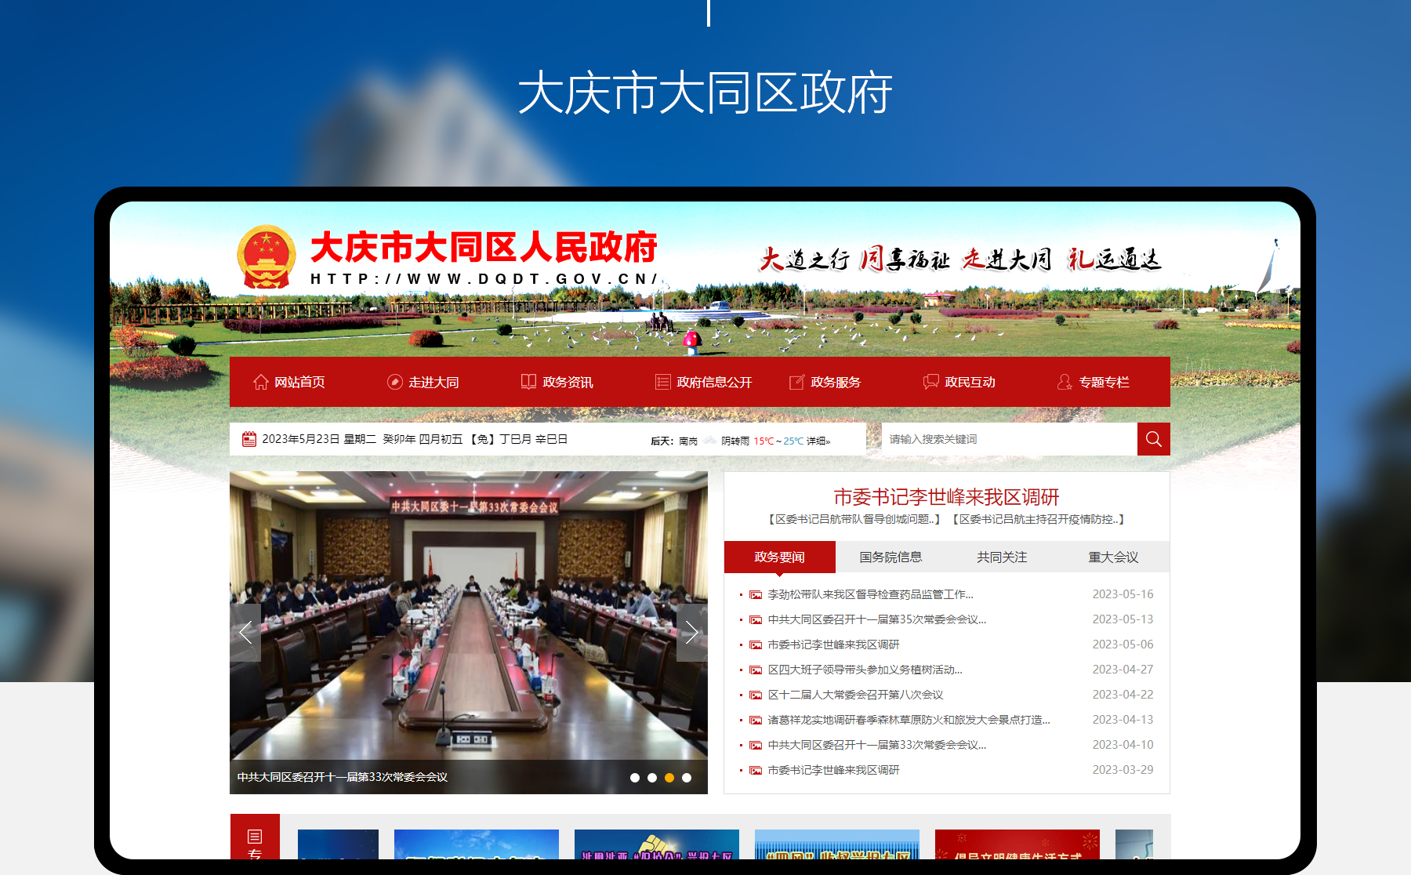The image size is (1411, 875).
Task: Select the last carousel dot indicator
Action: pos(687,778)
